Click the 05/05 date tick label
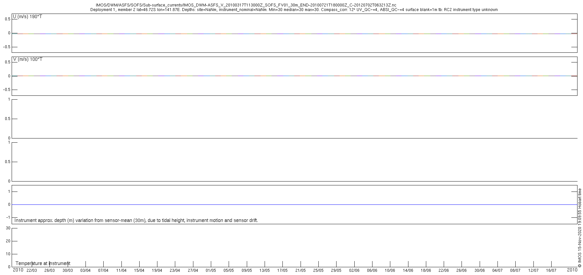 click(229, 270)
